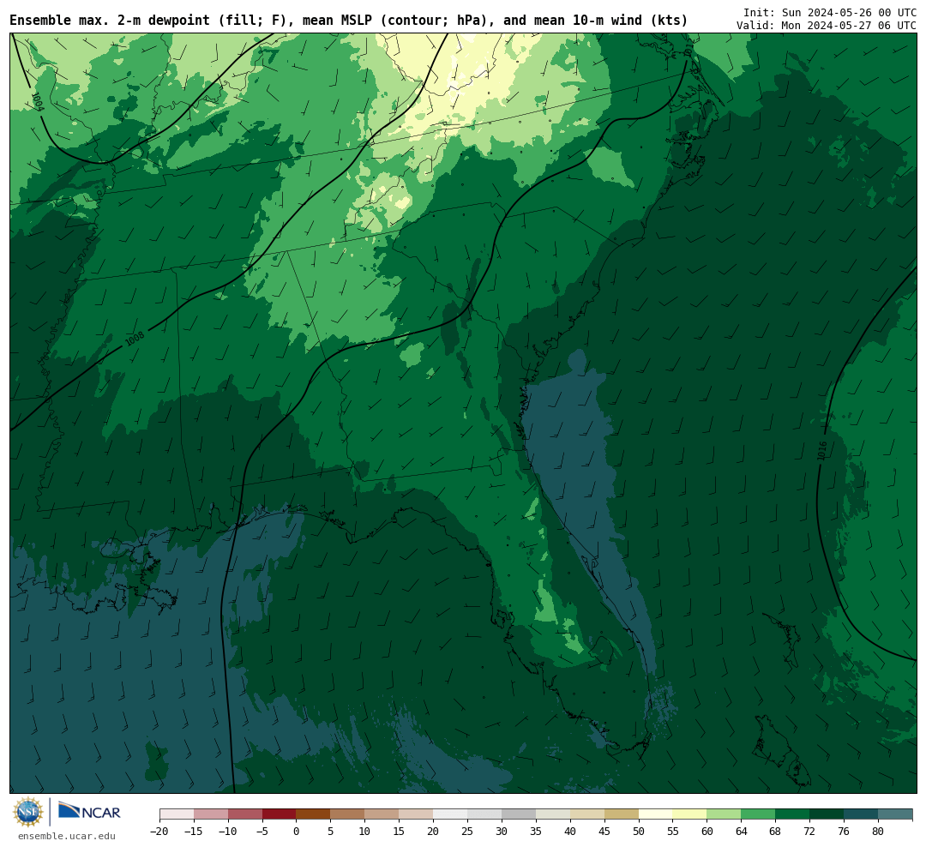Image resolution: width=926 pixels, height=847 pixels.
Task: Open the ensemble.ucar.edu link text
Action: click(67, 836)
